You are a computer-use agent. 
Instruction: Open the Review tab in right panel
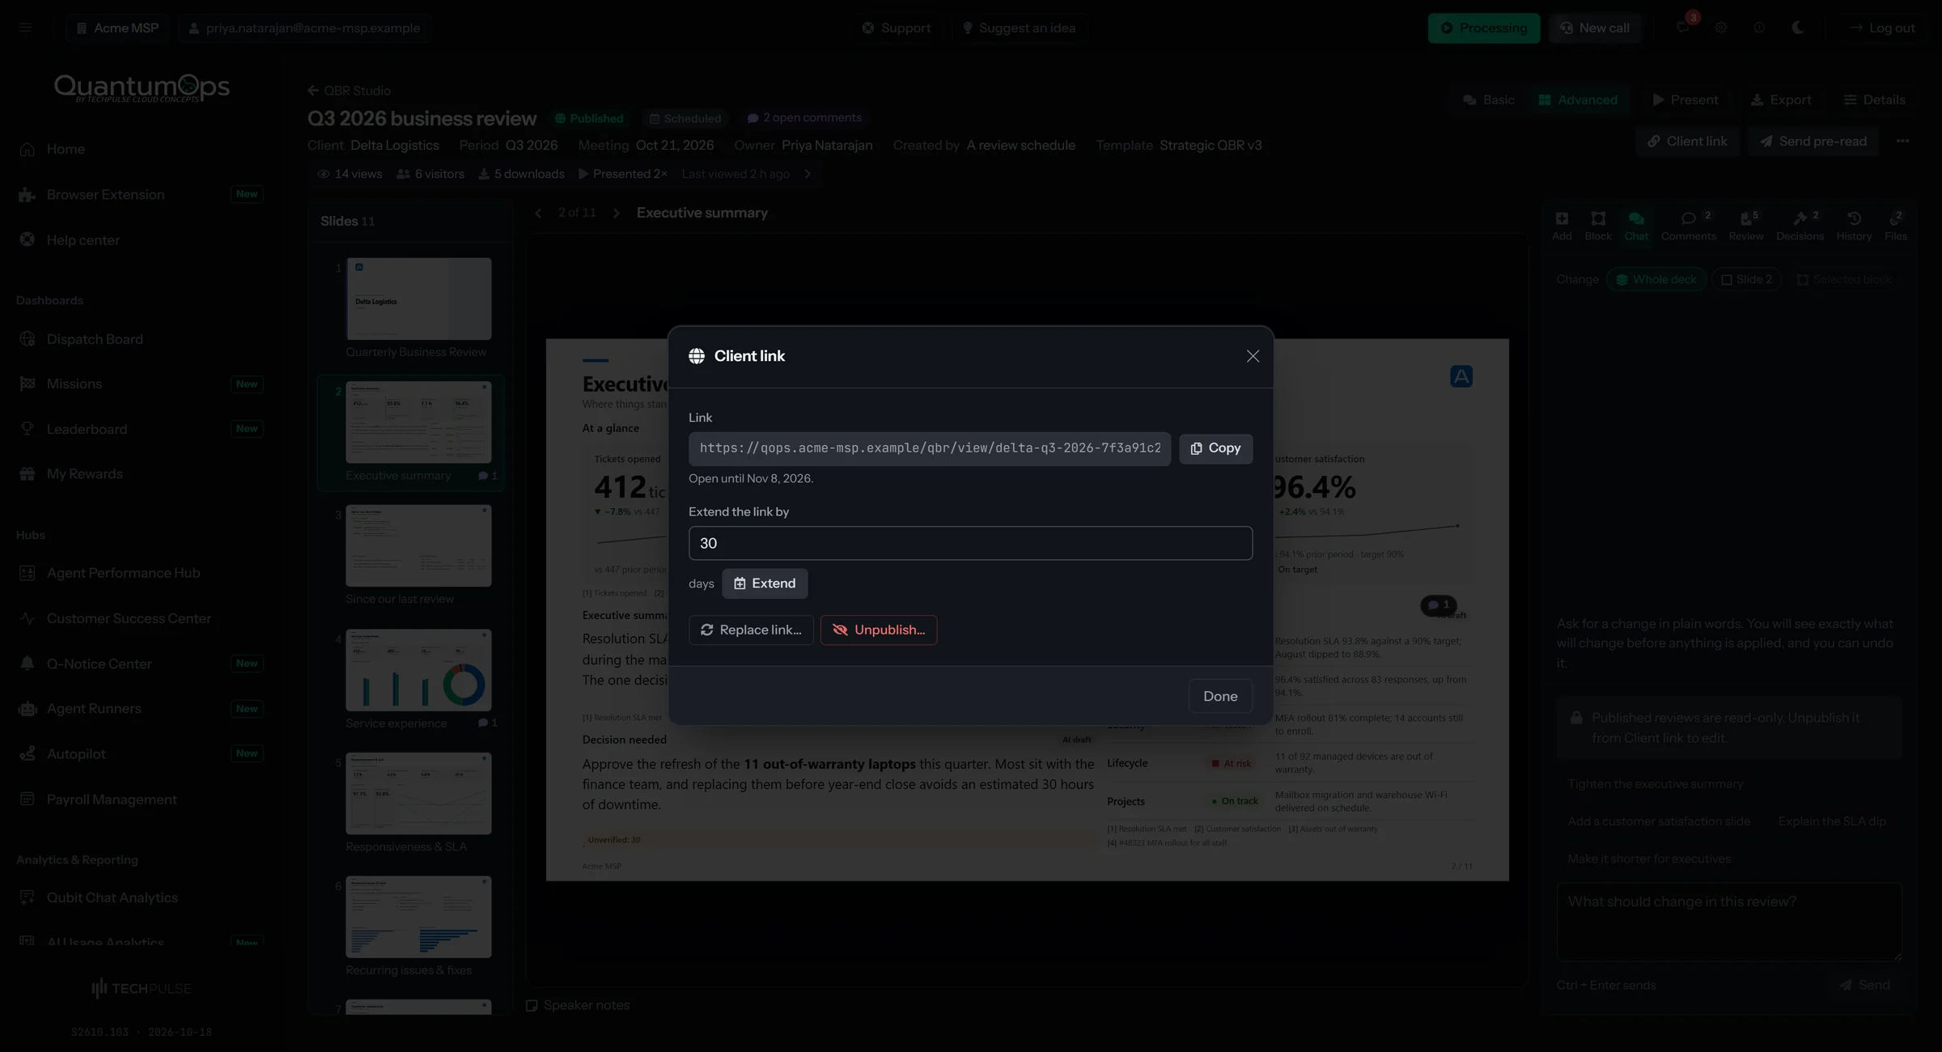tap(1746, 226)
